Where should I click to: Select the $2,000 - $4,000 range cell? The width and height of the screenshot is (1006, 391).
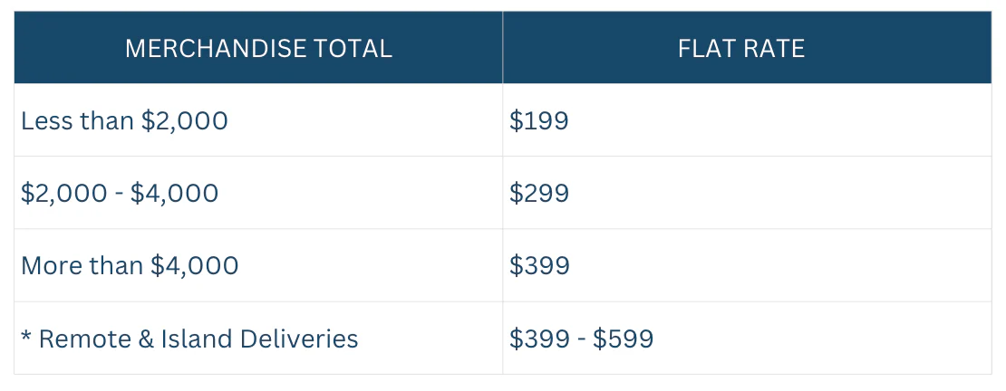click(258, 193)
